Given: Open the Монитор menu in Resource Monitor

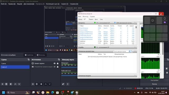Looking at the screenshot, I should click(x=86, y=17).
